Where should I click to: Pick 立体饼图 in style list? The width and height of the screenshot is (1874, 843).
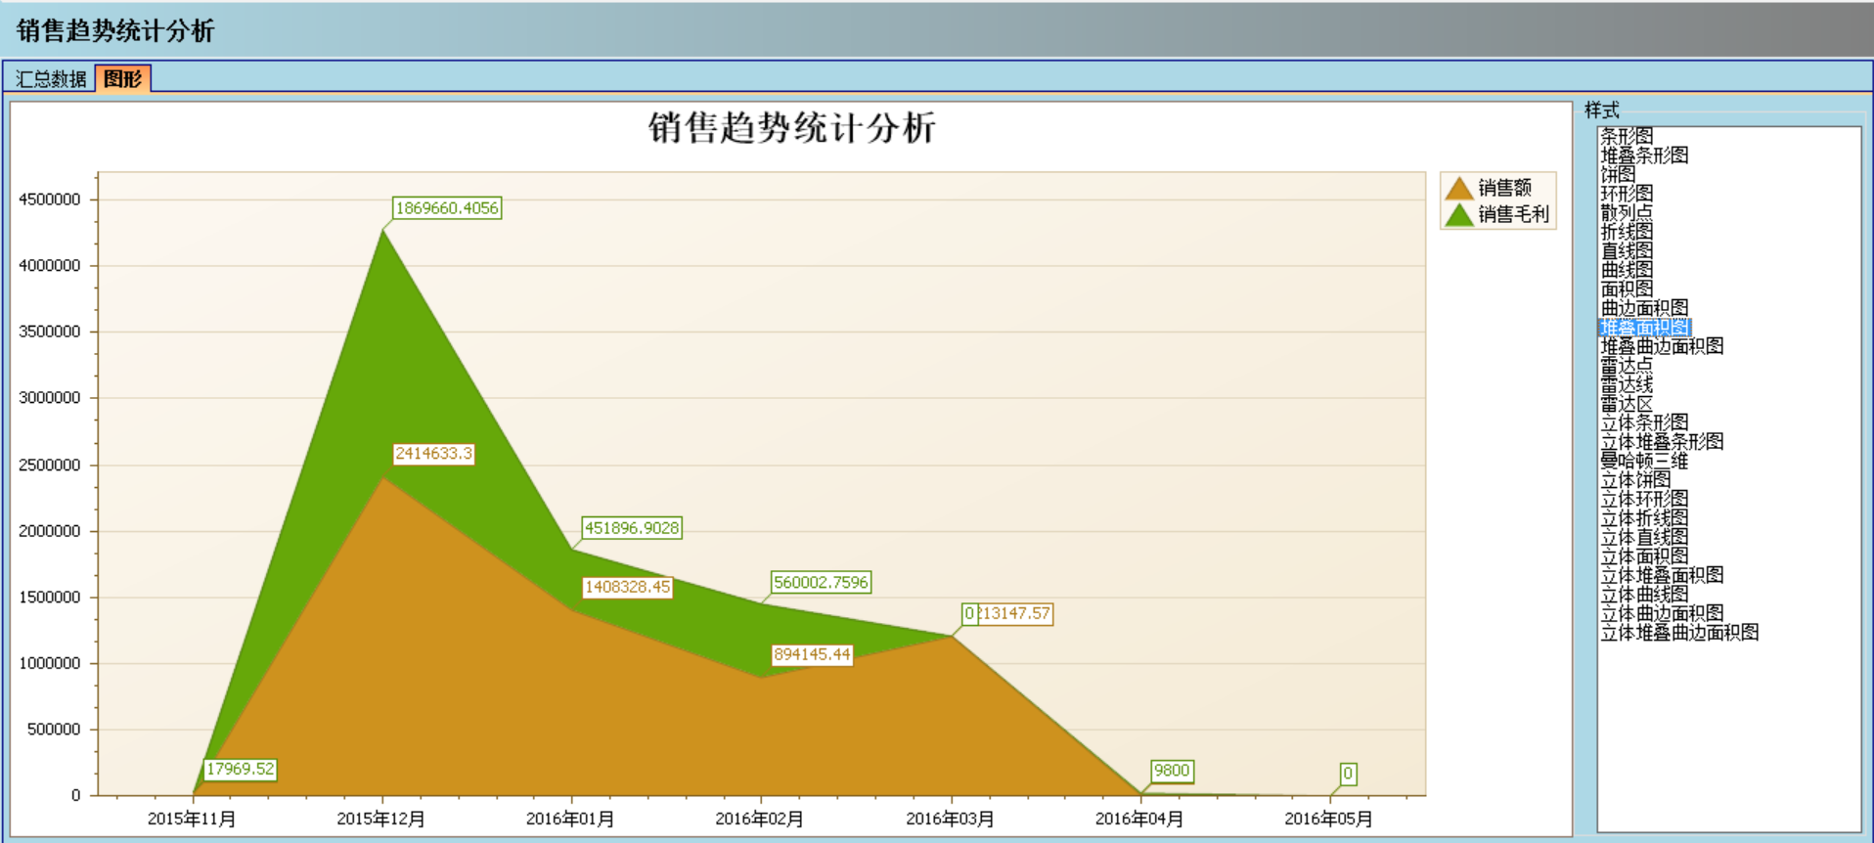pos(1635,480)
